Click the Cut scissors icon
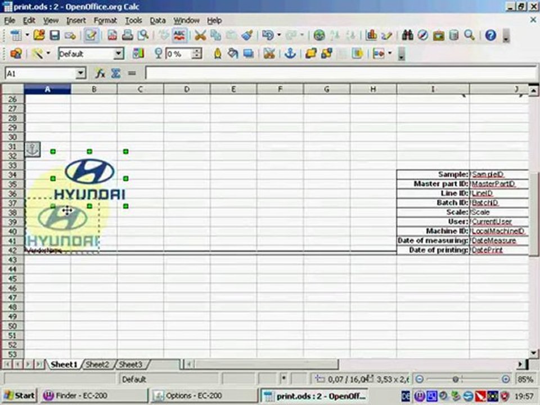Image resolution: width=540 pixels, height=405 pixels. pos(200,35)
